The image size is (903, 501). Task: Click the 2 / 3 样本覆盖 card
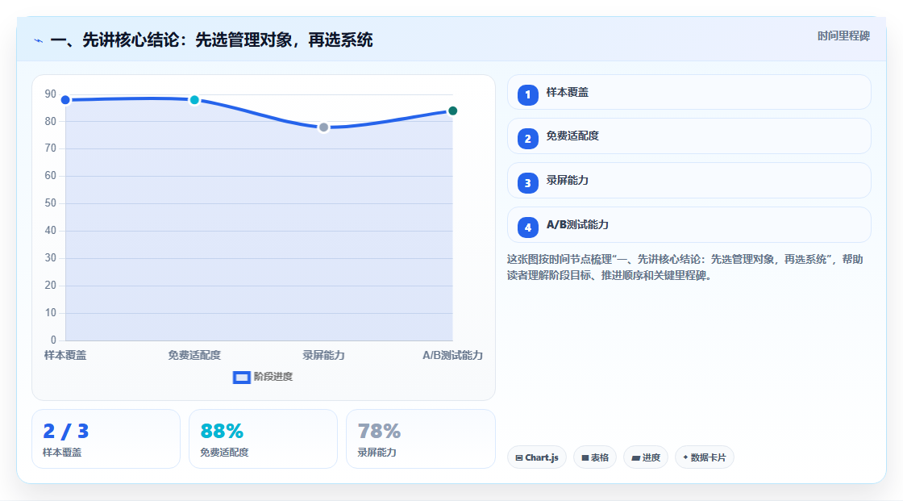[106, 439]
